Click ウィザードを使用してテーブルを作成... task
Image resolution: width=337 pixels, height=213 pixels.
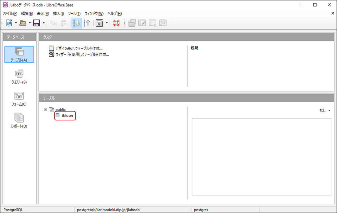[79, 54]
